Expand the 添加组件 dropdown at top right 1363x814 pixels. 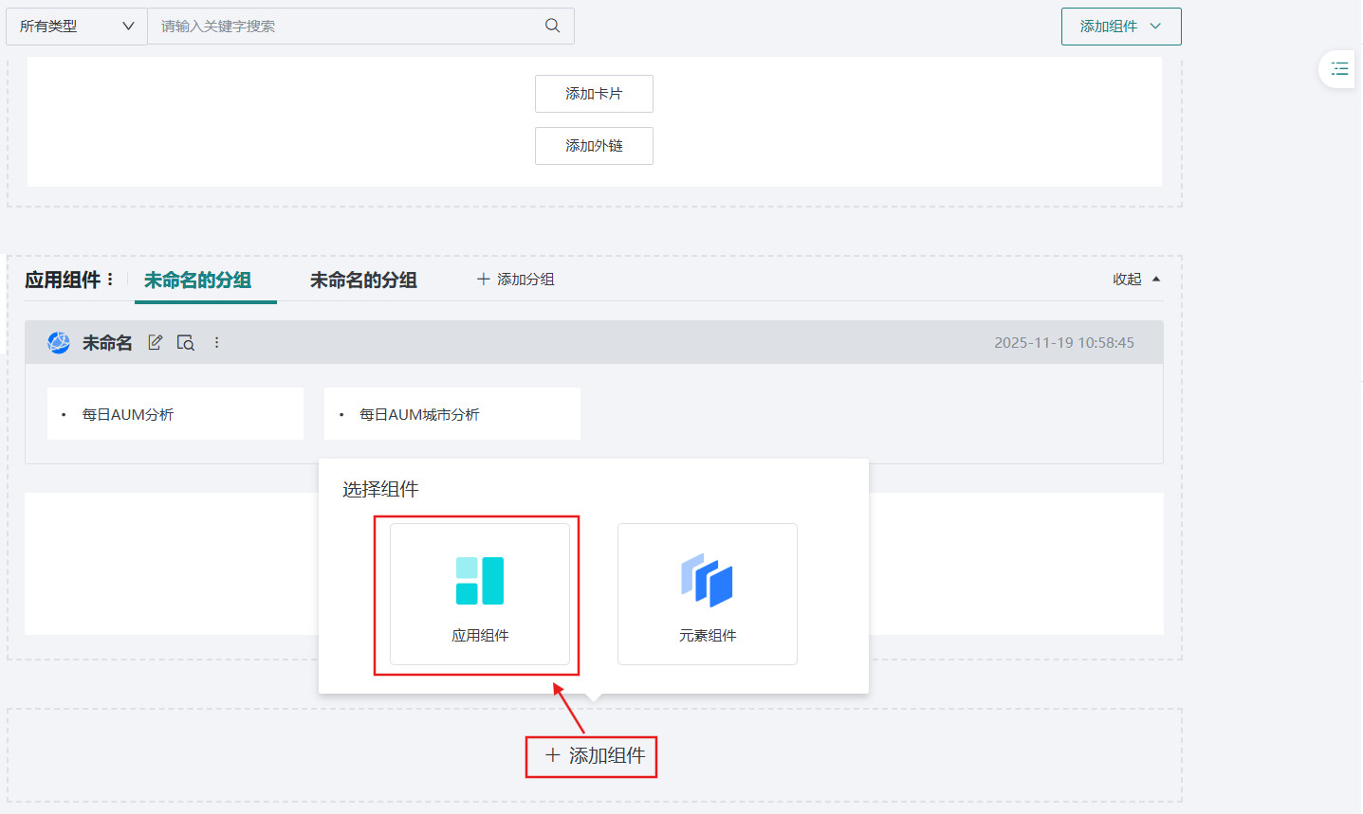(x=1120, y=26)
